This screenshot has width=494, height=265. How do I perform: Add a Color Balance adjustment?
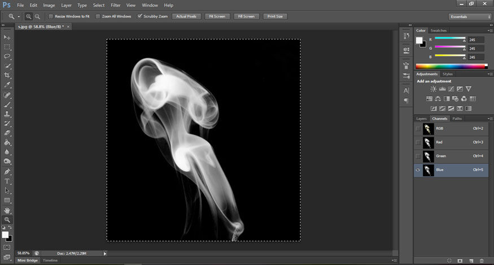click(438, 99)
